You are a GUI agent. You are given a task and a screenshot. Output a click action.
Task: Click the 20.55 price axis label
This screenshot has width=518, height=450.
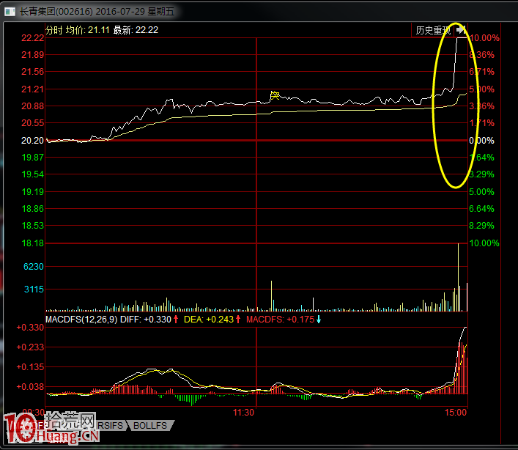tap(33, 123)
